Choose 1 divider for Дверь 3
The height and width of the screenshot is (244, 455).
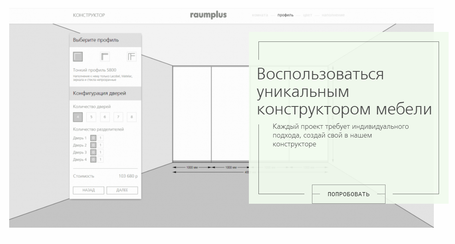pos(100,152)
